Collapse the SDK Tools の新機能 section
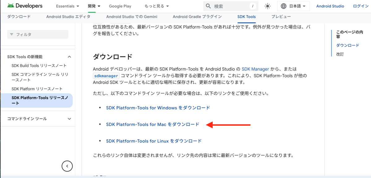 coord(70,57)
